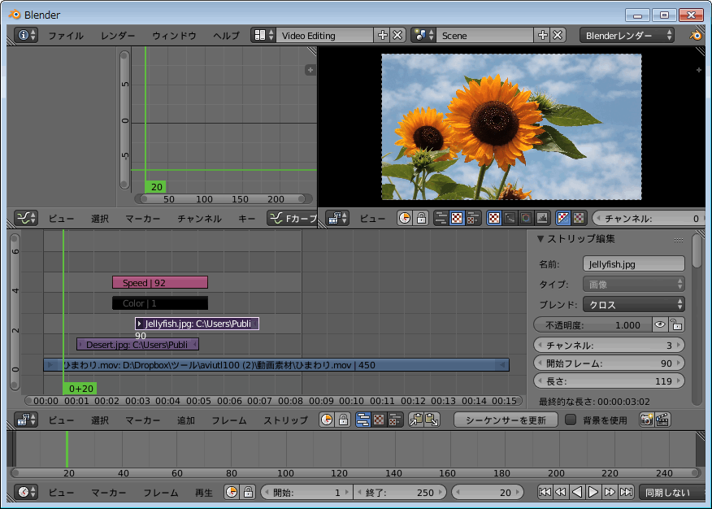Select Sequencer view type in sequencer header
This screenshot has height=509, width=712.
click(363, 420)
